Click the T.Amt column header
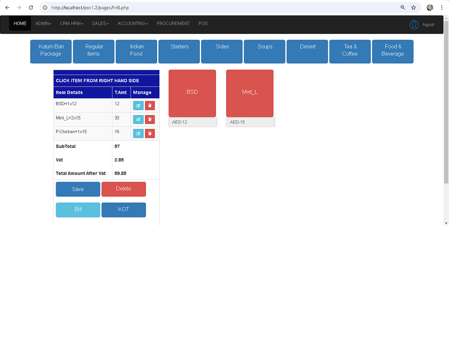 [x=120, y=92]
